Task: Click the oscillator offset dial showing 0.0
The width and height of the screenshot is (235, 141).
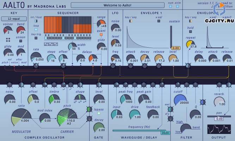Action: 33,99
